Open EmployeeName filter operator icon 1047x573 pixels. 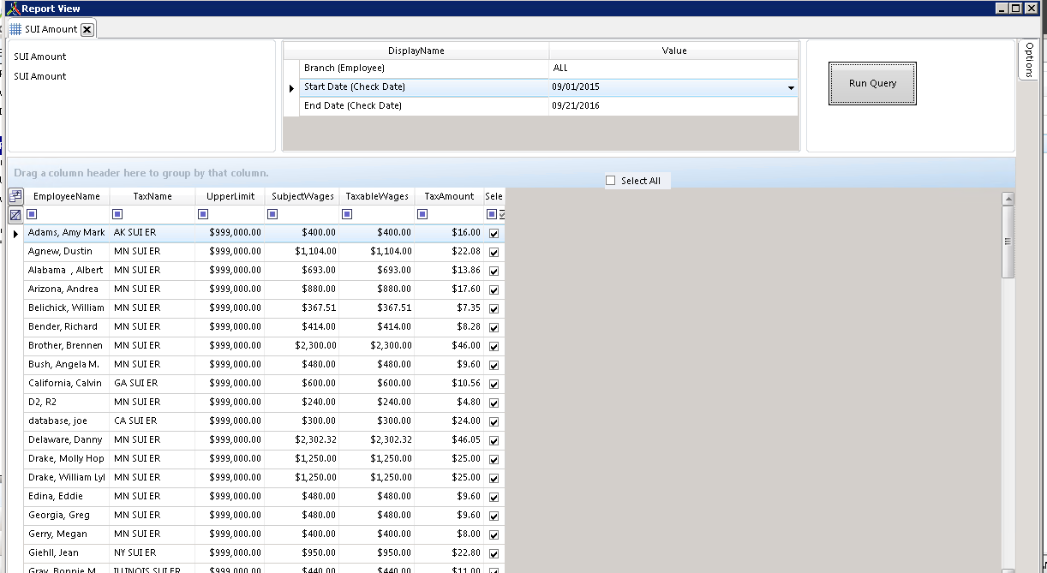[32, 214]
